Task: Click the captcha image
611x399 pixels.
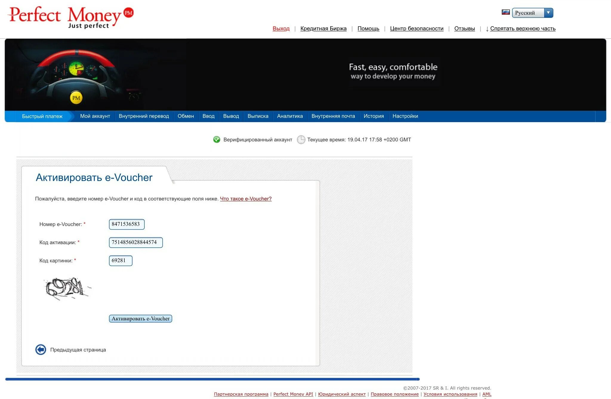Action: 67,288
